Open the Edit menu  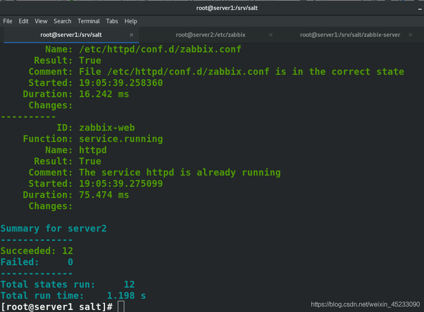click(x=24, y=21)
